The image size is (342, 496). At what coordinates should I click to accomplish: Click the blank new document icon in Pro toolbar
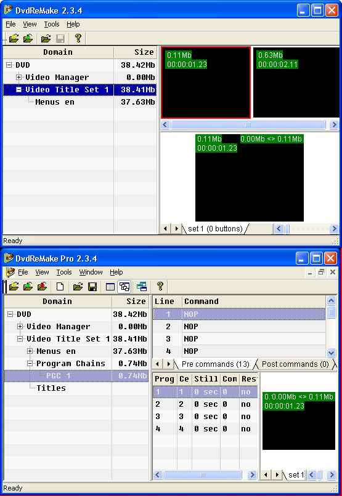point(60,287)
